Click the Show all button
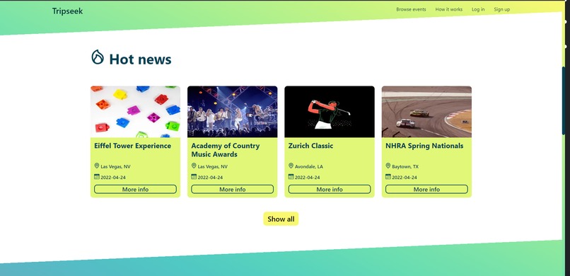 [281, 219]
